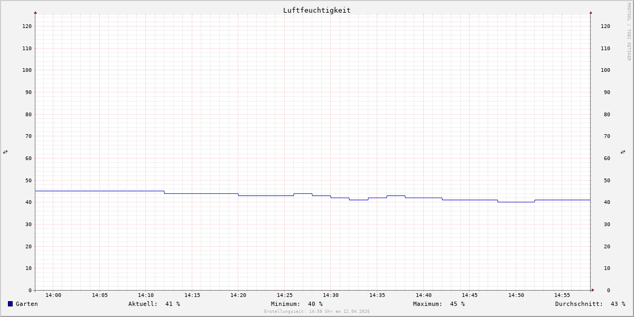Click the 14:55 time axis label
This screenshot has width=634, height=317.
tap(562, 295)
